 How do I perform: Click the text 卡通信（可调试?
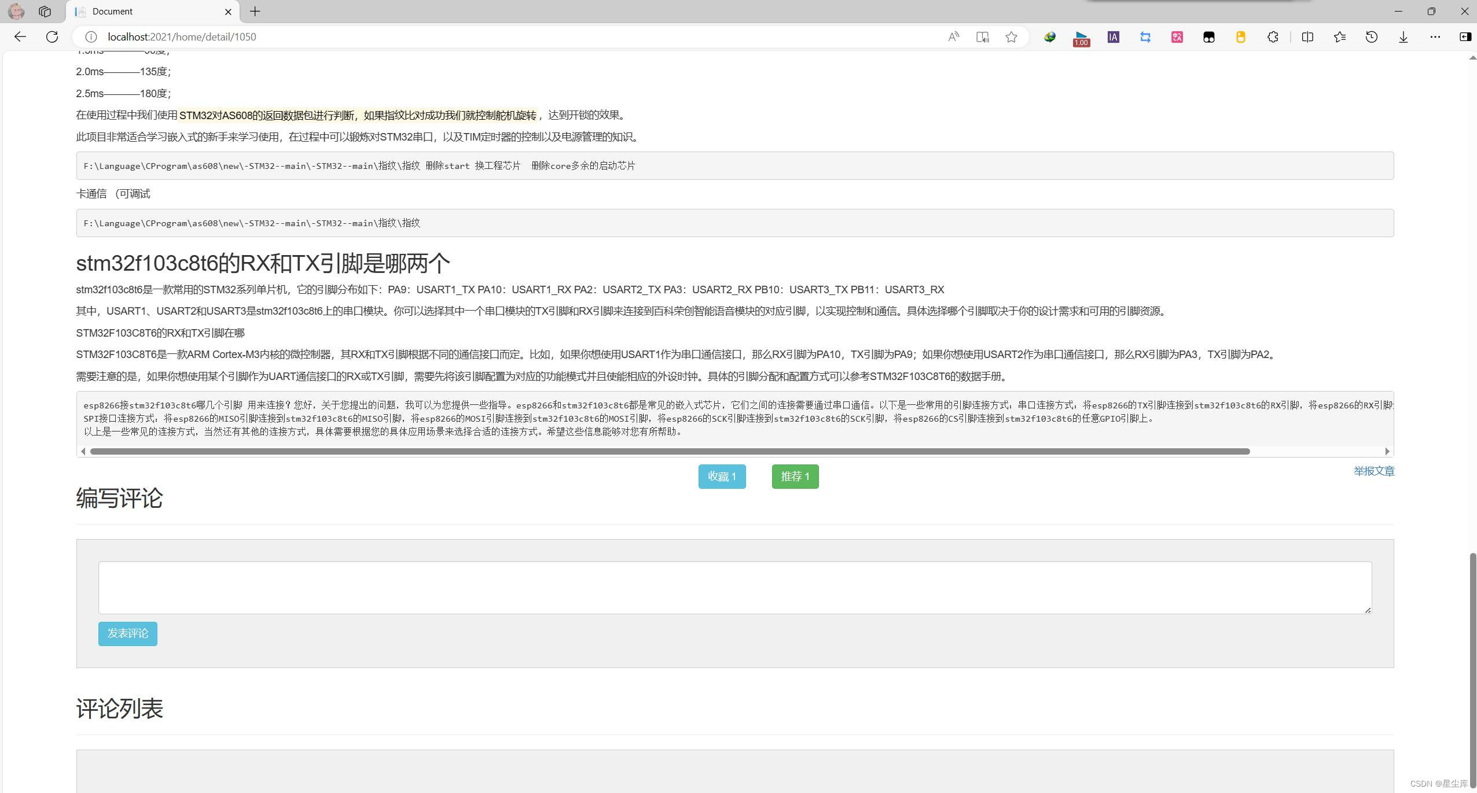point(113,194)
